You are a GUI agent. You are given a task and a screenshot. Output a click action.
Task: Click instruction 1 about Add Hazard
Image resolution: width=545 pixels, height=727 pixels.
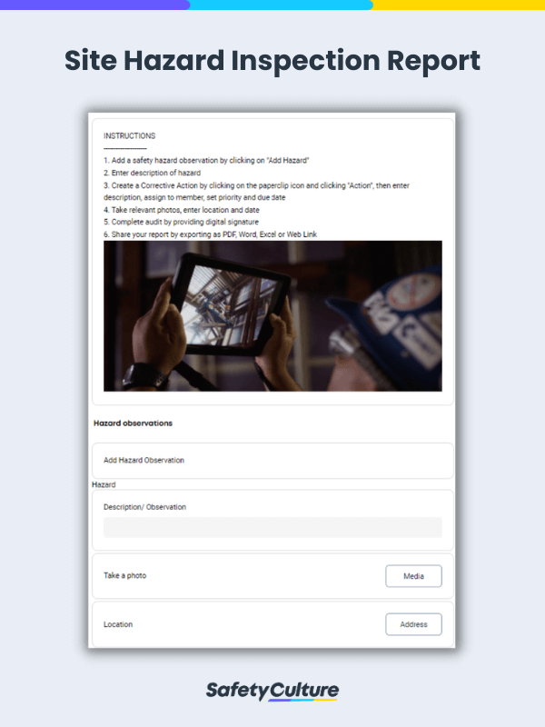(206, 161)
